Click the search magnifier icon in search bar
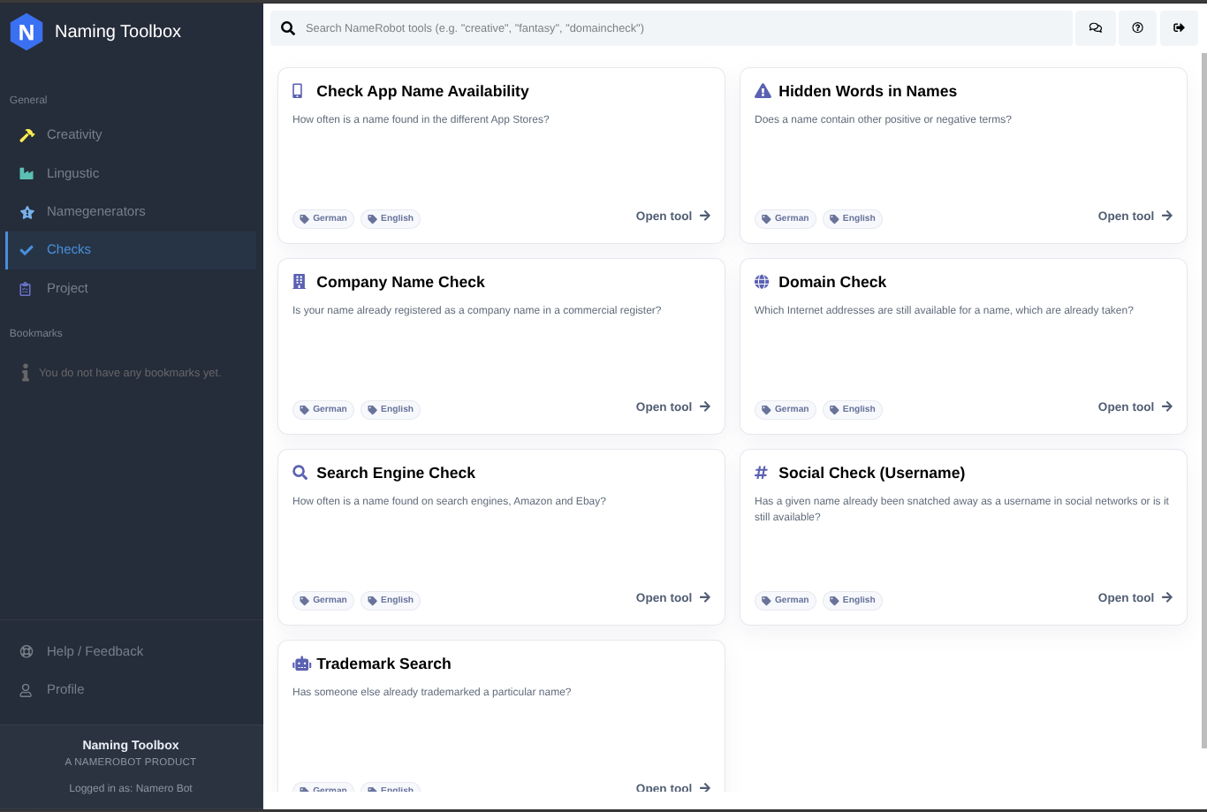 point(288,28)
